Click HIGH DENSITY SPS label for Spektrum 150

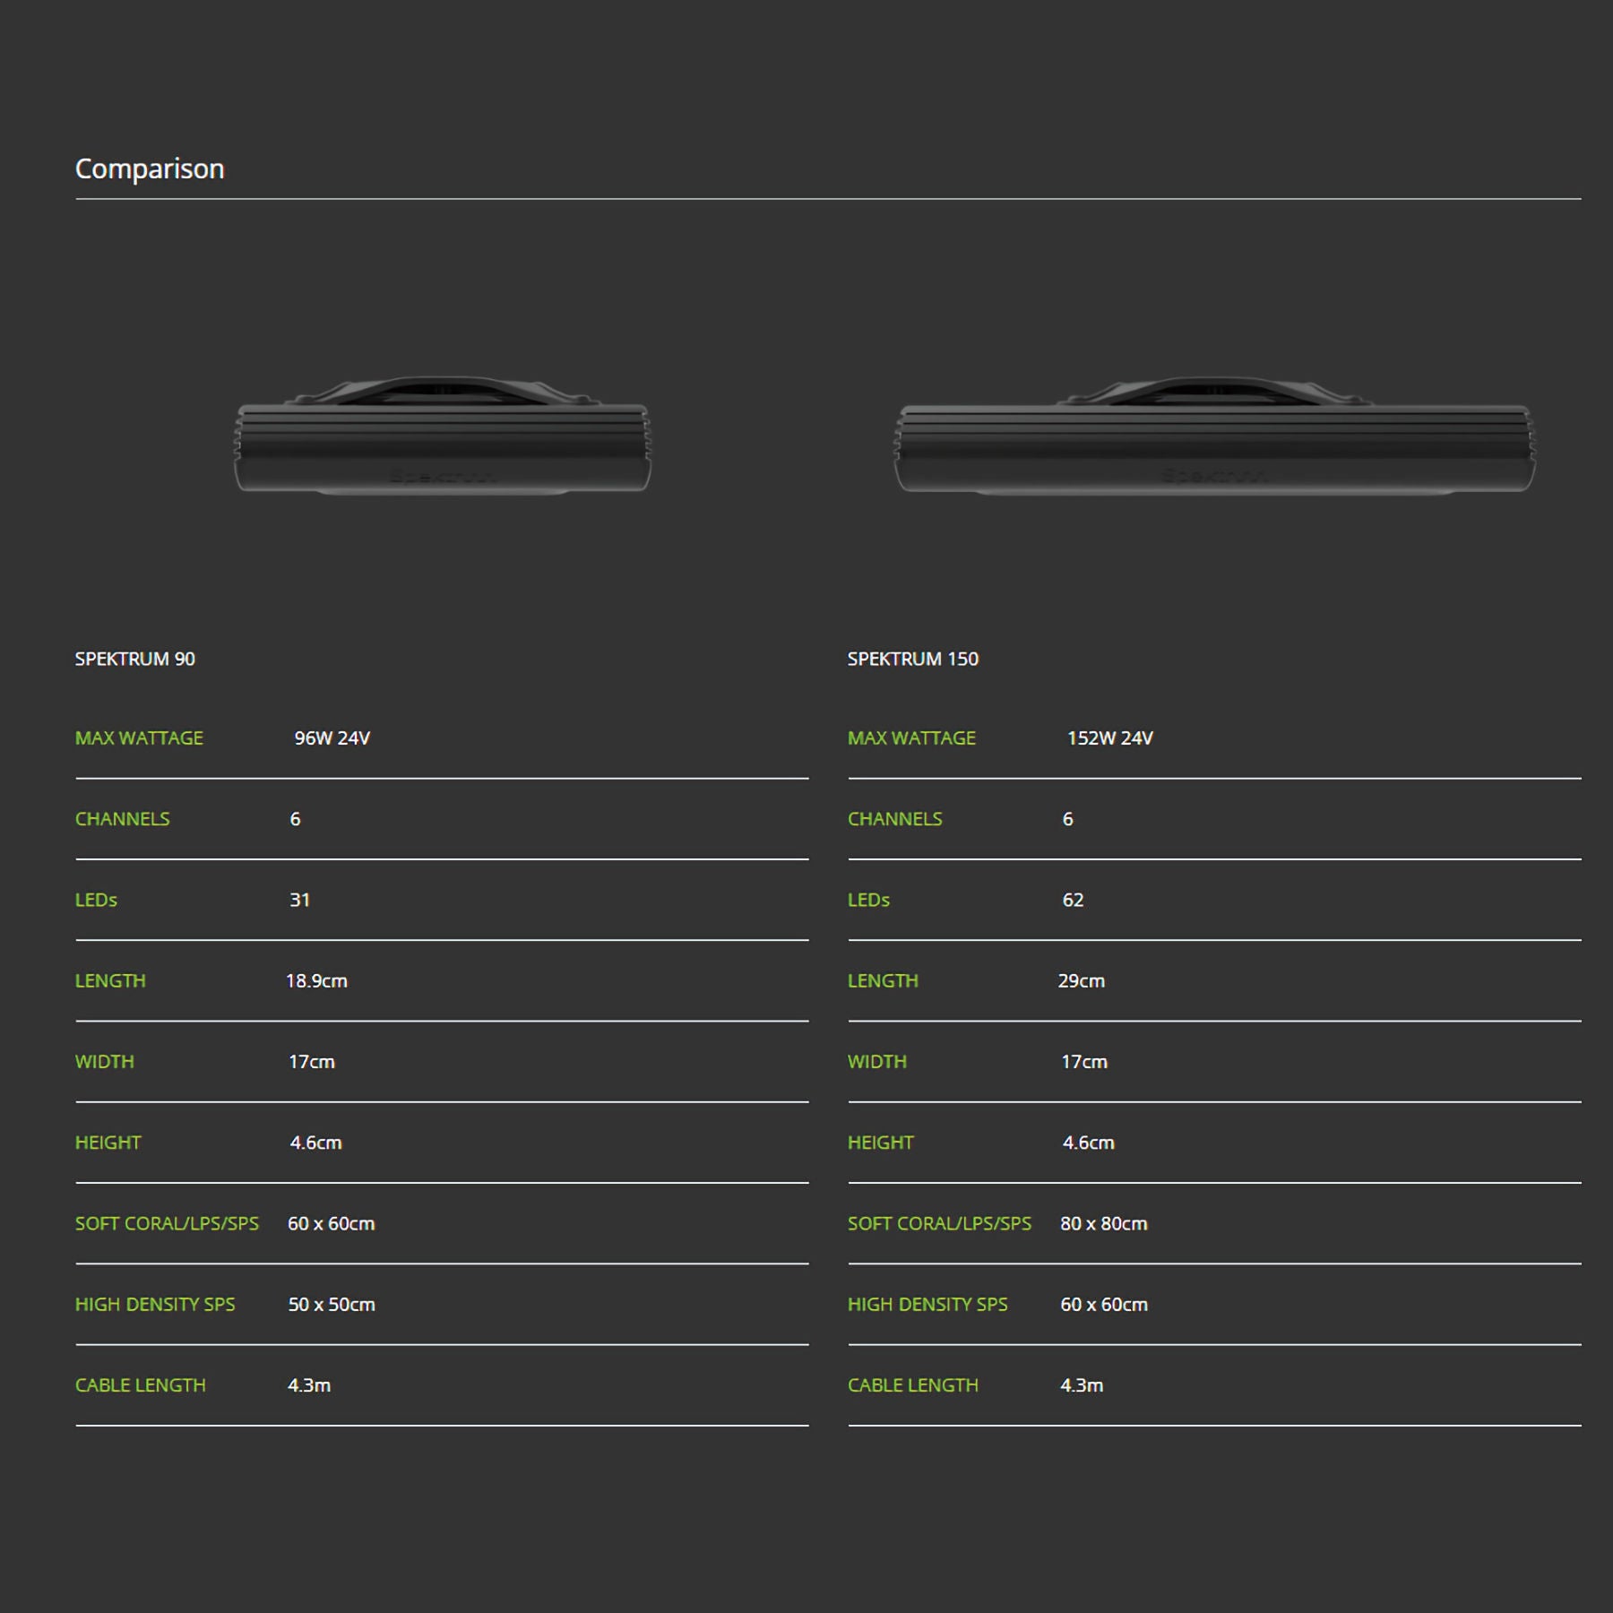click(x=927, y=1304)
